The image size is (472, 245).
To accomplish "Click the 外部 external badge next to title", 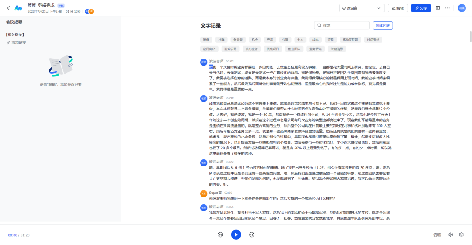I will pyautogui.click(x=61, y=6).
